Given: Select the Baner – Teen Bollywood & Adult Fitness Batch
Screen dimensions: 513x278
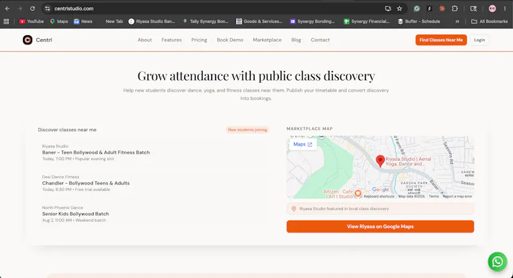Looking at the screenshot, I should [96, 152].
